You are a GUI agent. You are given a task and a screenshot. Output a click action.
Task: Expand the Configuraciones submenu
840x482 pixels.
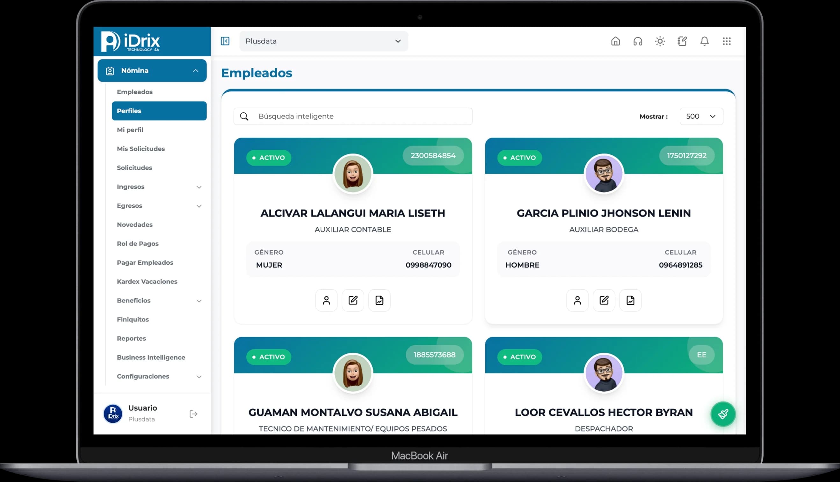click(x=199, y=377)
